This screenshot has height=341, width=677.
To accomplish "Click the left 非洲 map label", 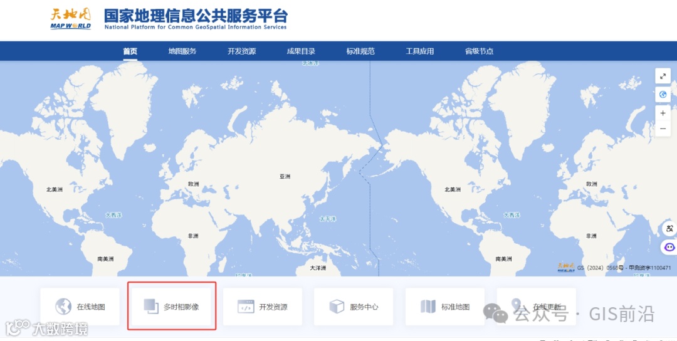I will 193,236.
